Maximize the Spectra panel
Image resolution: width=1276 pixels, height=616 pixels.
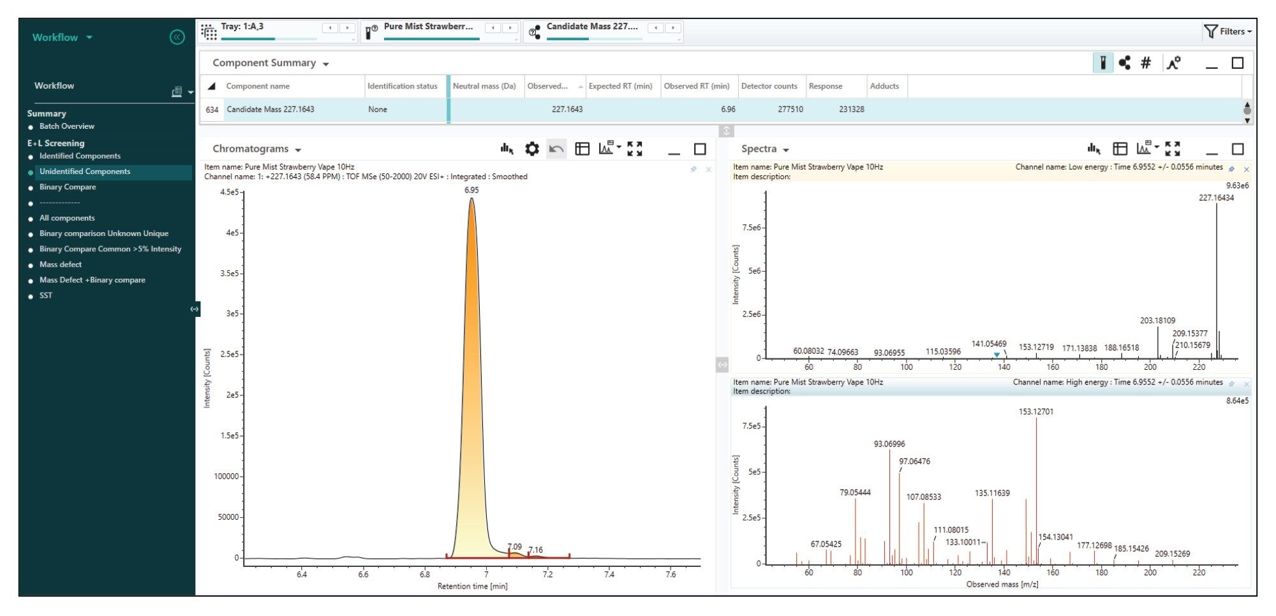tap(1238, 149)
